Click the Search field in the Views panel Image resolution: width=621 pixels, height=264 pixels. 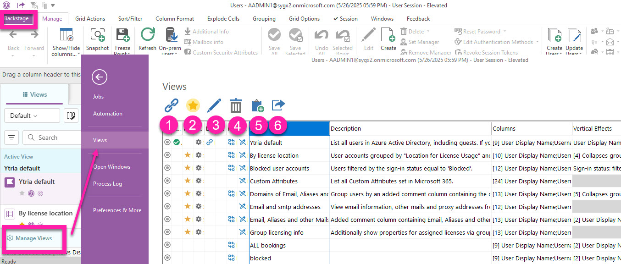52,137
